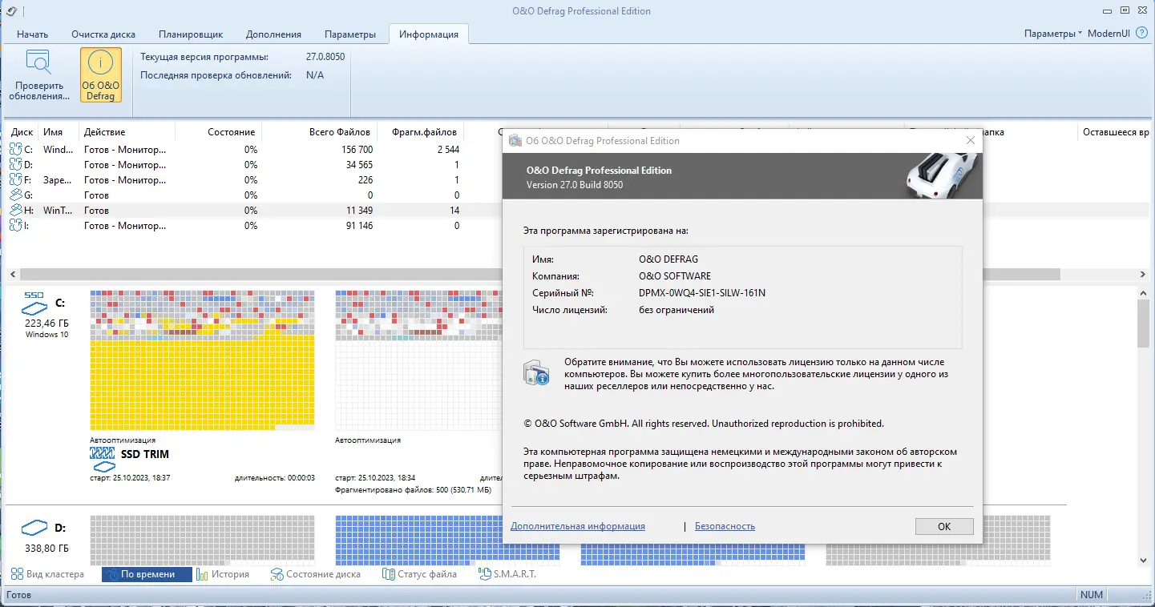Click the right arrow of the horizontal scrollbar
Image resolution: width=1155 pixels, height=607 pixels.
[1145, 274]
